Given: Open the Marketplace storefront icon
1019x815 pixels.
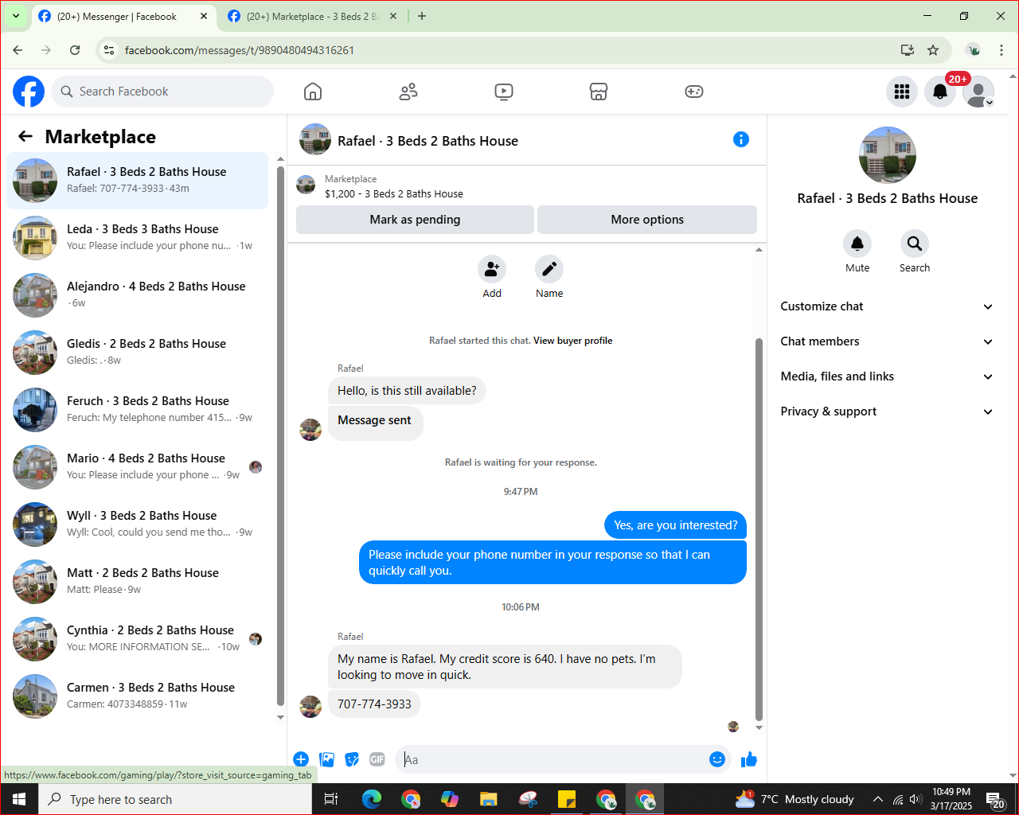Looking at the screenshot, I should [599, 92].
